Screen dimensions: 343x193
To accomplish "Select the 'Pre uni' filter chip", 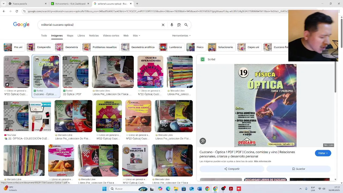I will [x=14, y=47].
